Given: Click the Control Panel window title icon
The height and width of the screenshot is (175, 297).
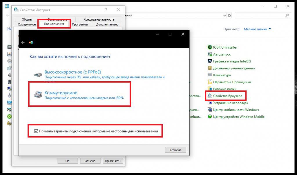Looking at the screenshot, I should pyautogui.click(x=7, y=6).
